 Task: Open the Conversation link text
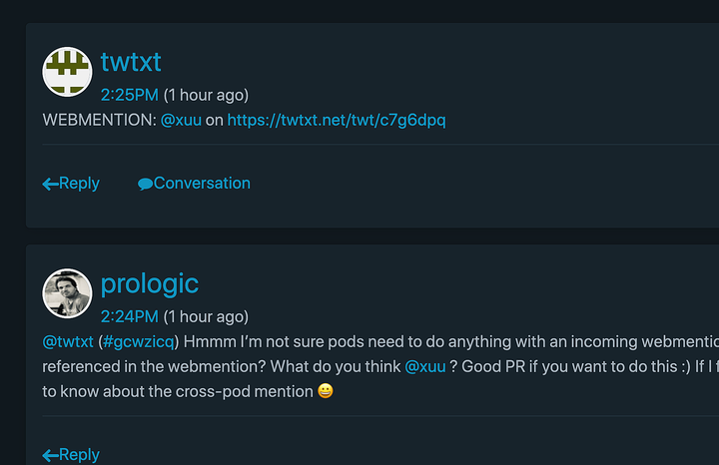[x=202, y=183]
